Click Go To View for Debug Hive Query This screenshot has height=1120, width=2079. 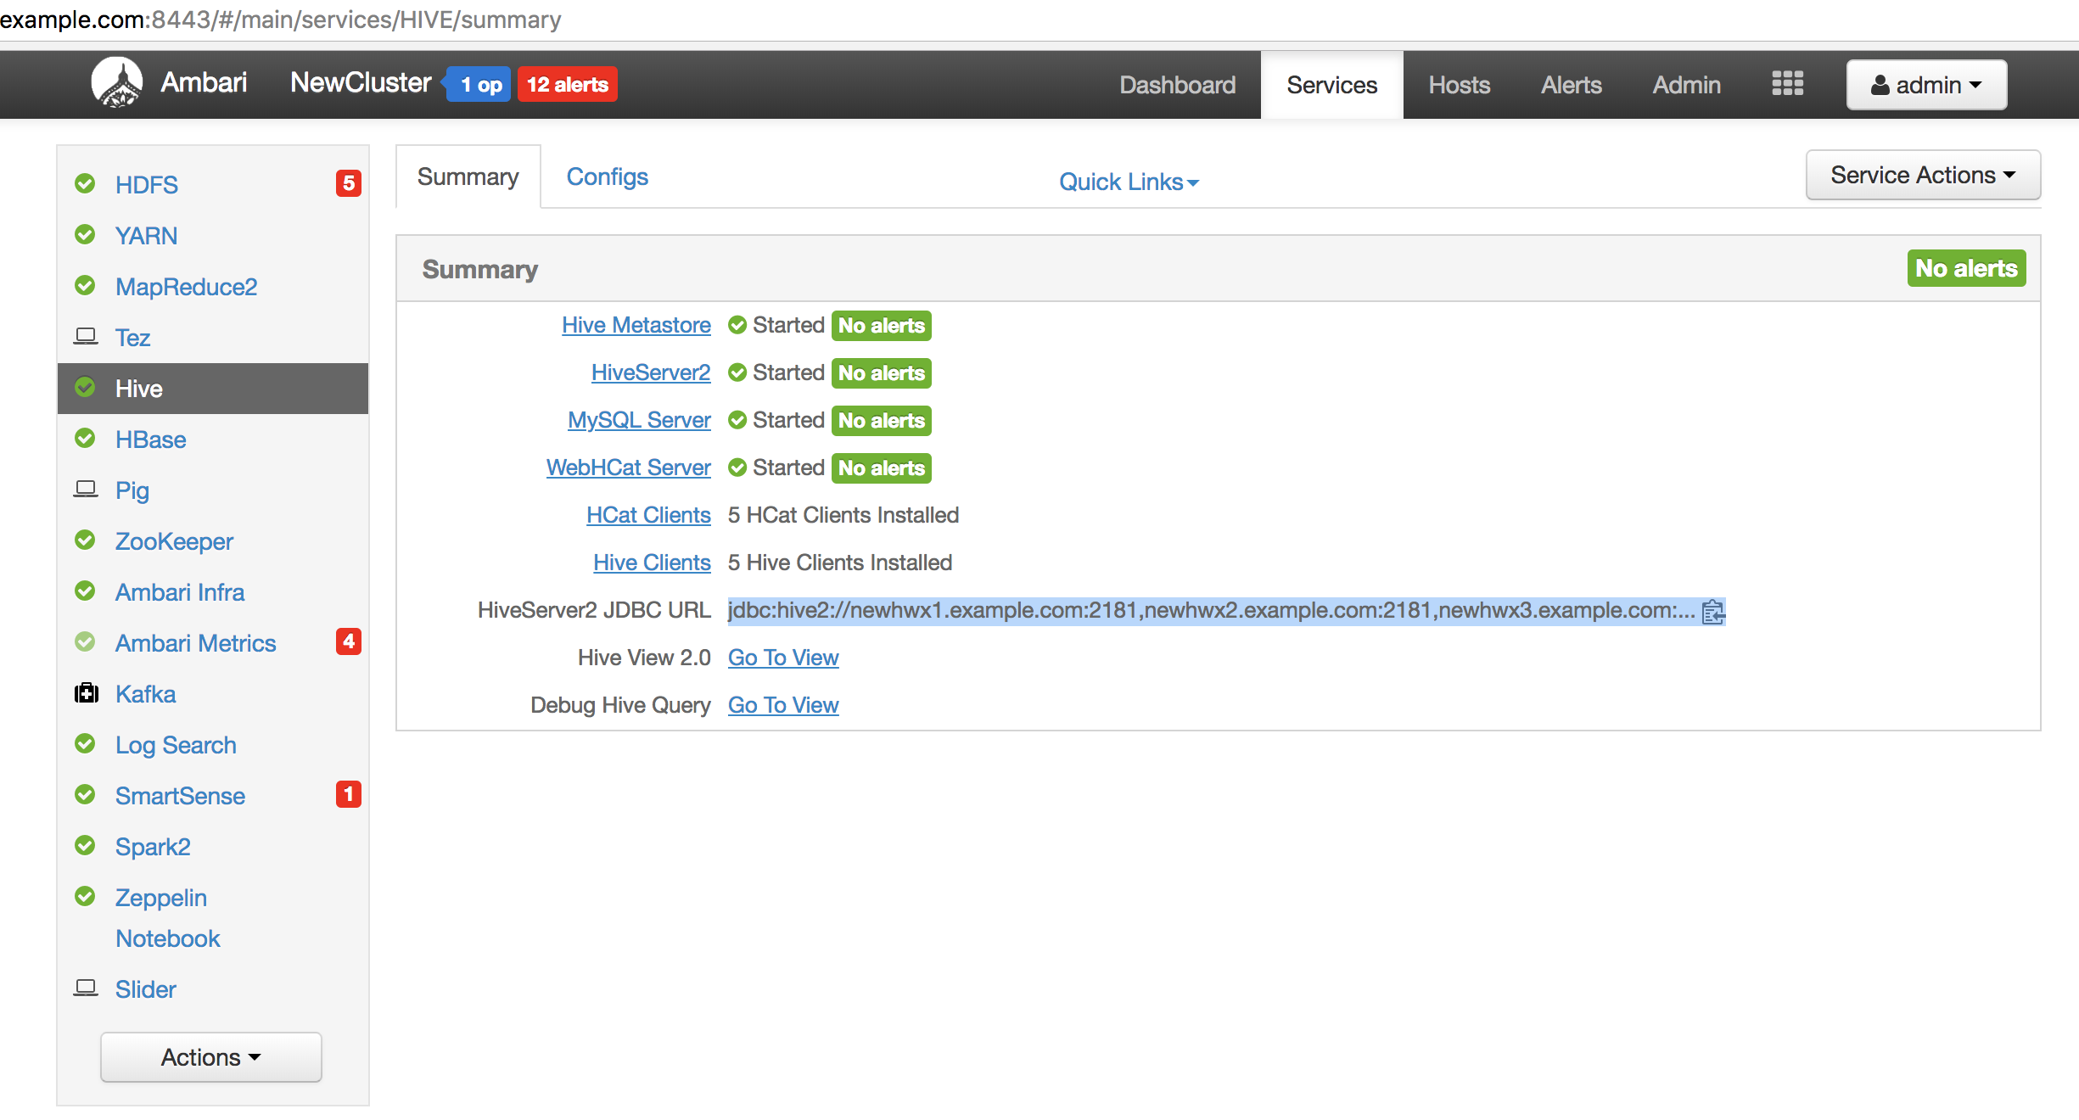tap(782, 704)
